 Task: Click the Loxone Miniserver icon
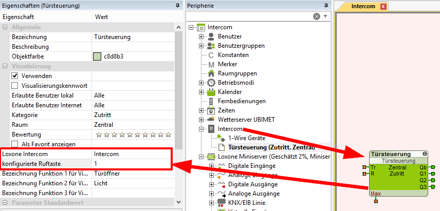[x=211, y=157]
